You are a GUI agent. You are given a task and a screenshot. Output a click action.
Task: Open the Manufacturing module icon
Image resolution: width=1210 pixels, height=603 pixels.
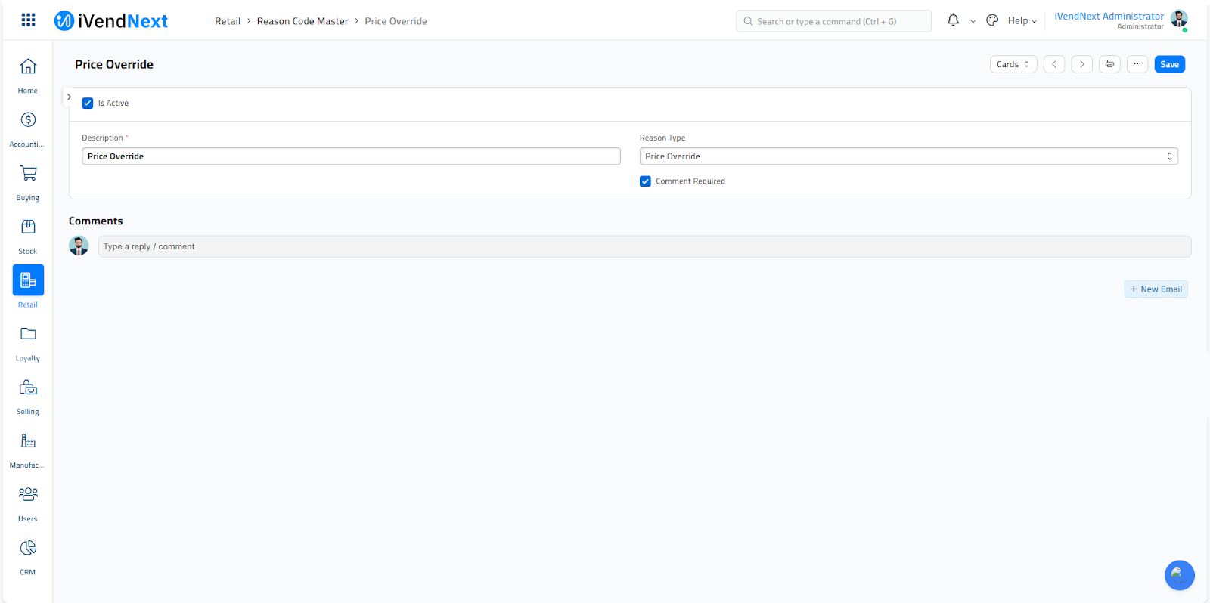28,441
